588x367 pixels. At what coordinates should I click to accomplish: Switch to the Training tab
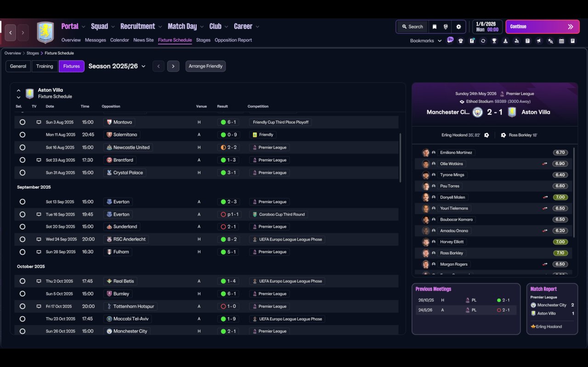coord(45,66)
